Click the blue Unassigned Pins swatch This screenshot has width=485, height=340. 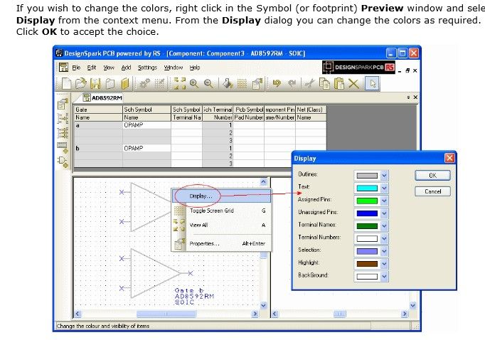[x=367, y=213]
